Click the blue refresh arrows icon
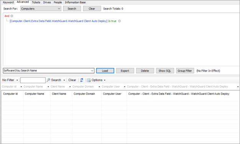The image size is (240, 144). click(82, 80)
